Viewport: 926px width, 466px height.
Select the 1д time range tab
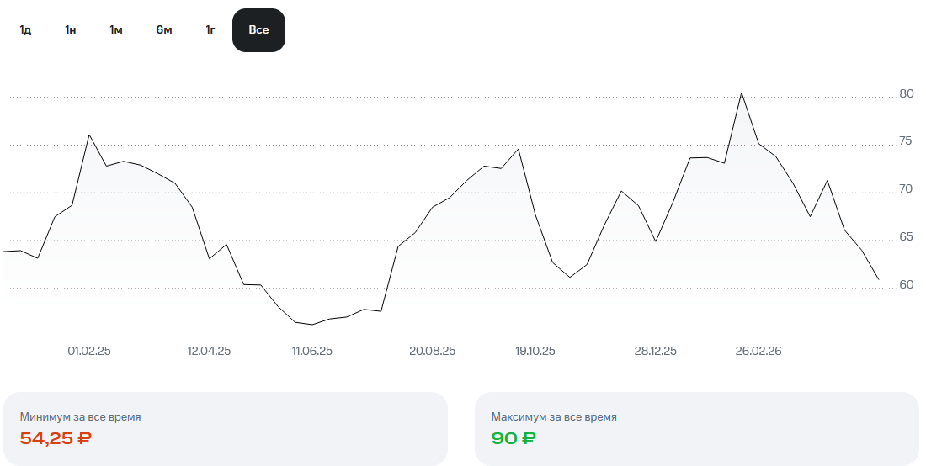pyautogui.click(x=25, y=30)
